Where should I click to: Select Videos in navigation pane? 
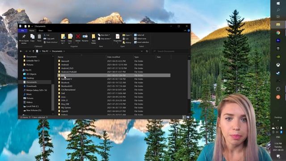pyautogui.click(x=28, y=102)
